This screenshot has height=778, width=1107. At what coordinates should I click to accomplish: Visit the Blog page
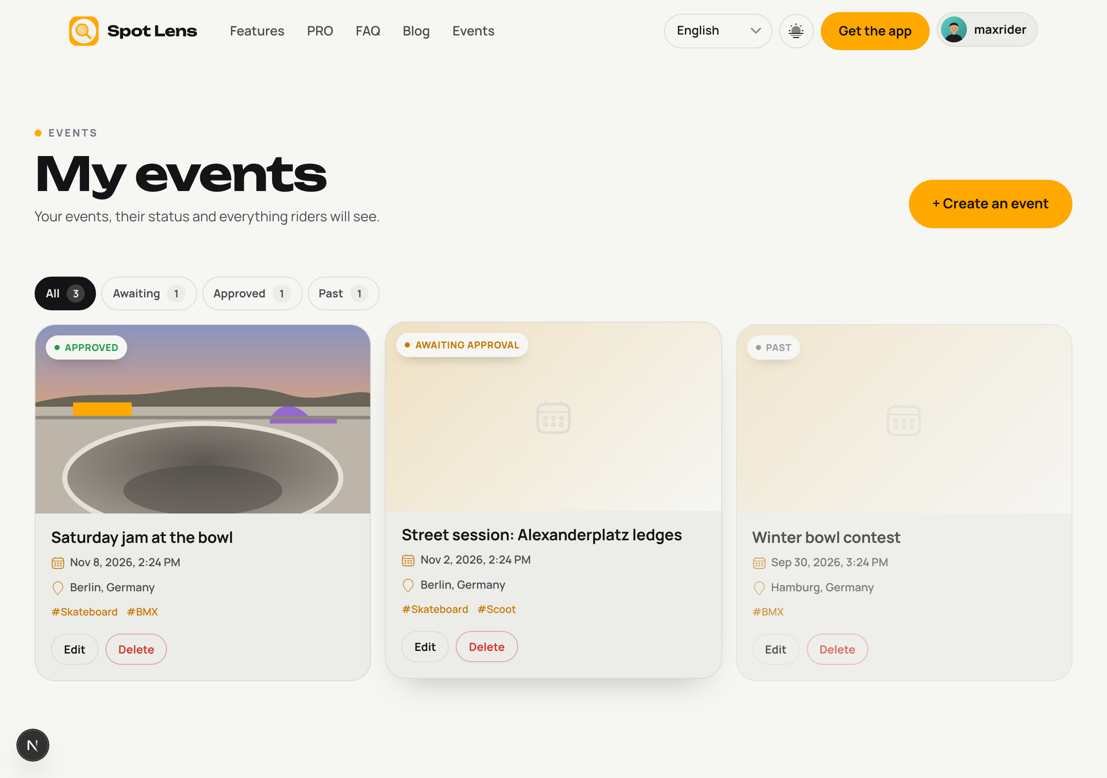pyautogui.click(x=416, y=31)
